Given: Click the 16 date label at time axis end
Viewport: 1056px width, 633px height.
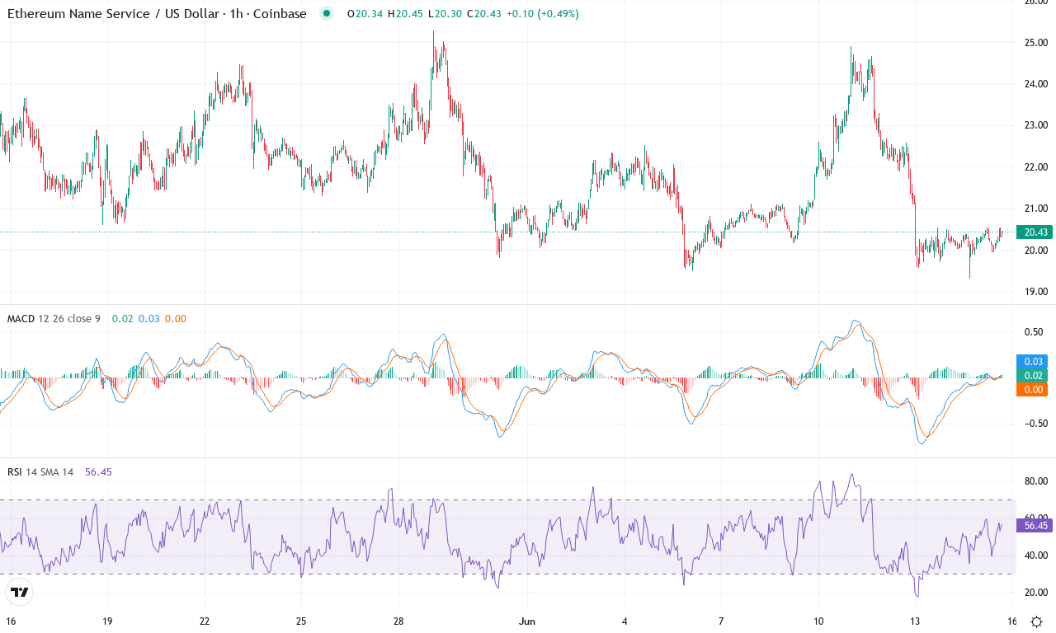Looking at the screenshot, I should pos(1012,621).
